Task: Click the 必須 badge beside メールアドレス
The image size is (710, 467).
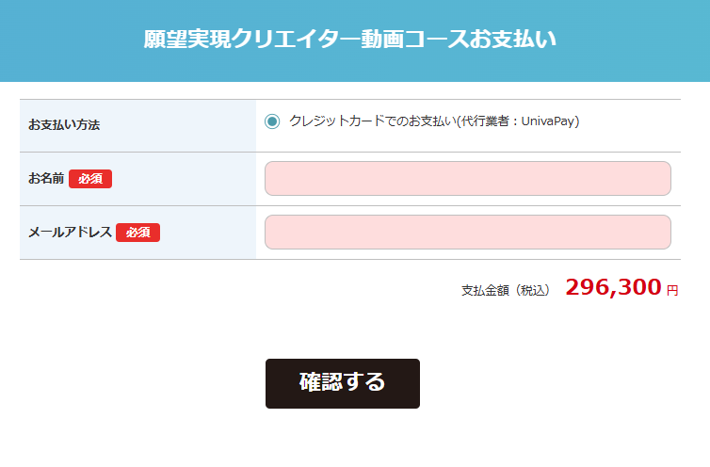Action: tap(137, 233)
